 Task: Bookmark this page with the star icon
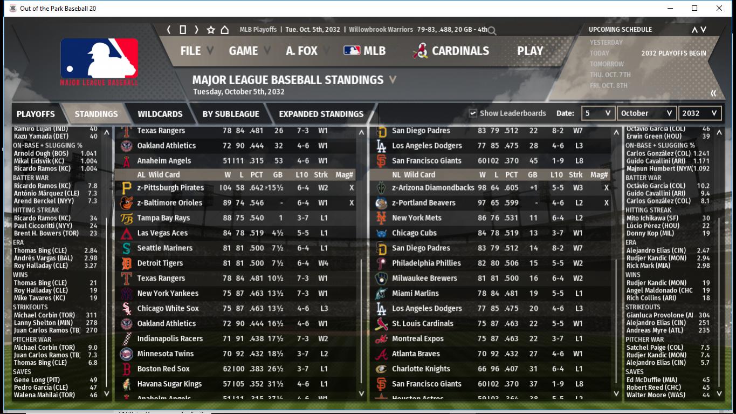(x=211, y=30)
